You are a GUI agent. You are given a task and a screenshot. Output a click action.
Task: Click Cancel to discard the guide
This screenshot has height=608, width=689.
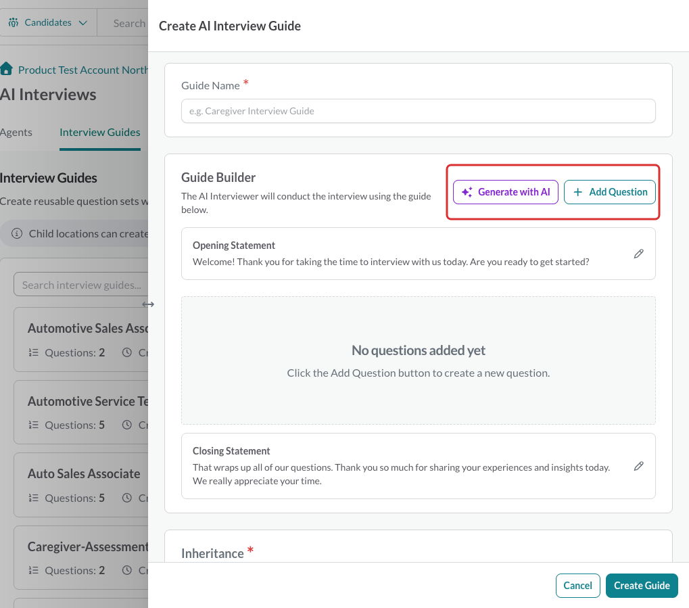point(578,586)
